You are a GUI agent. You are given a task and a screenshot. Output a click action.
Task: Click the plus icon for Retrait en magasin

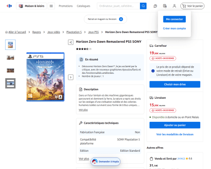point(121,19)
